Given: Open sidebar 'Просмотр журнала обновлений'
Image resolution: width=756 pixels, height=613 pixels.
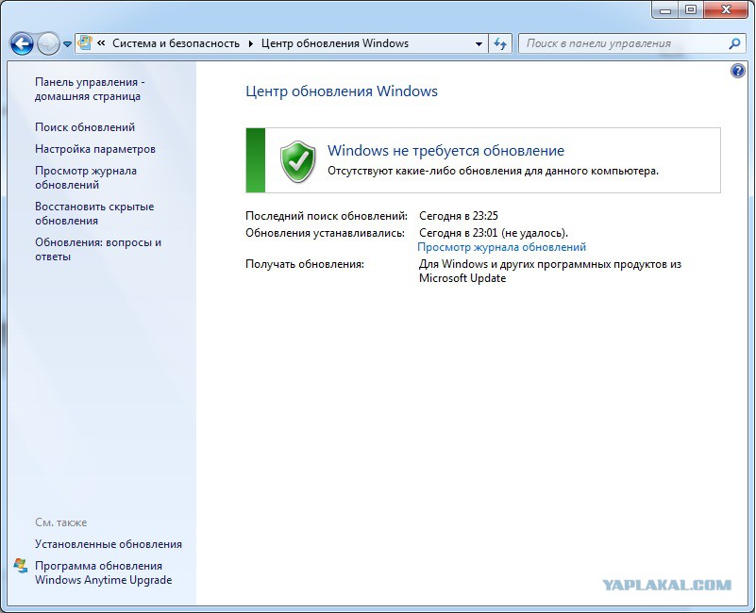Looking at the screenshot, I should 86,178.
